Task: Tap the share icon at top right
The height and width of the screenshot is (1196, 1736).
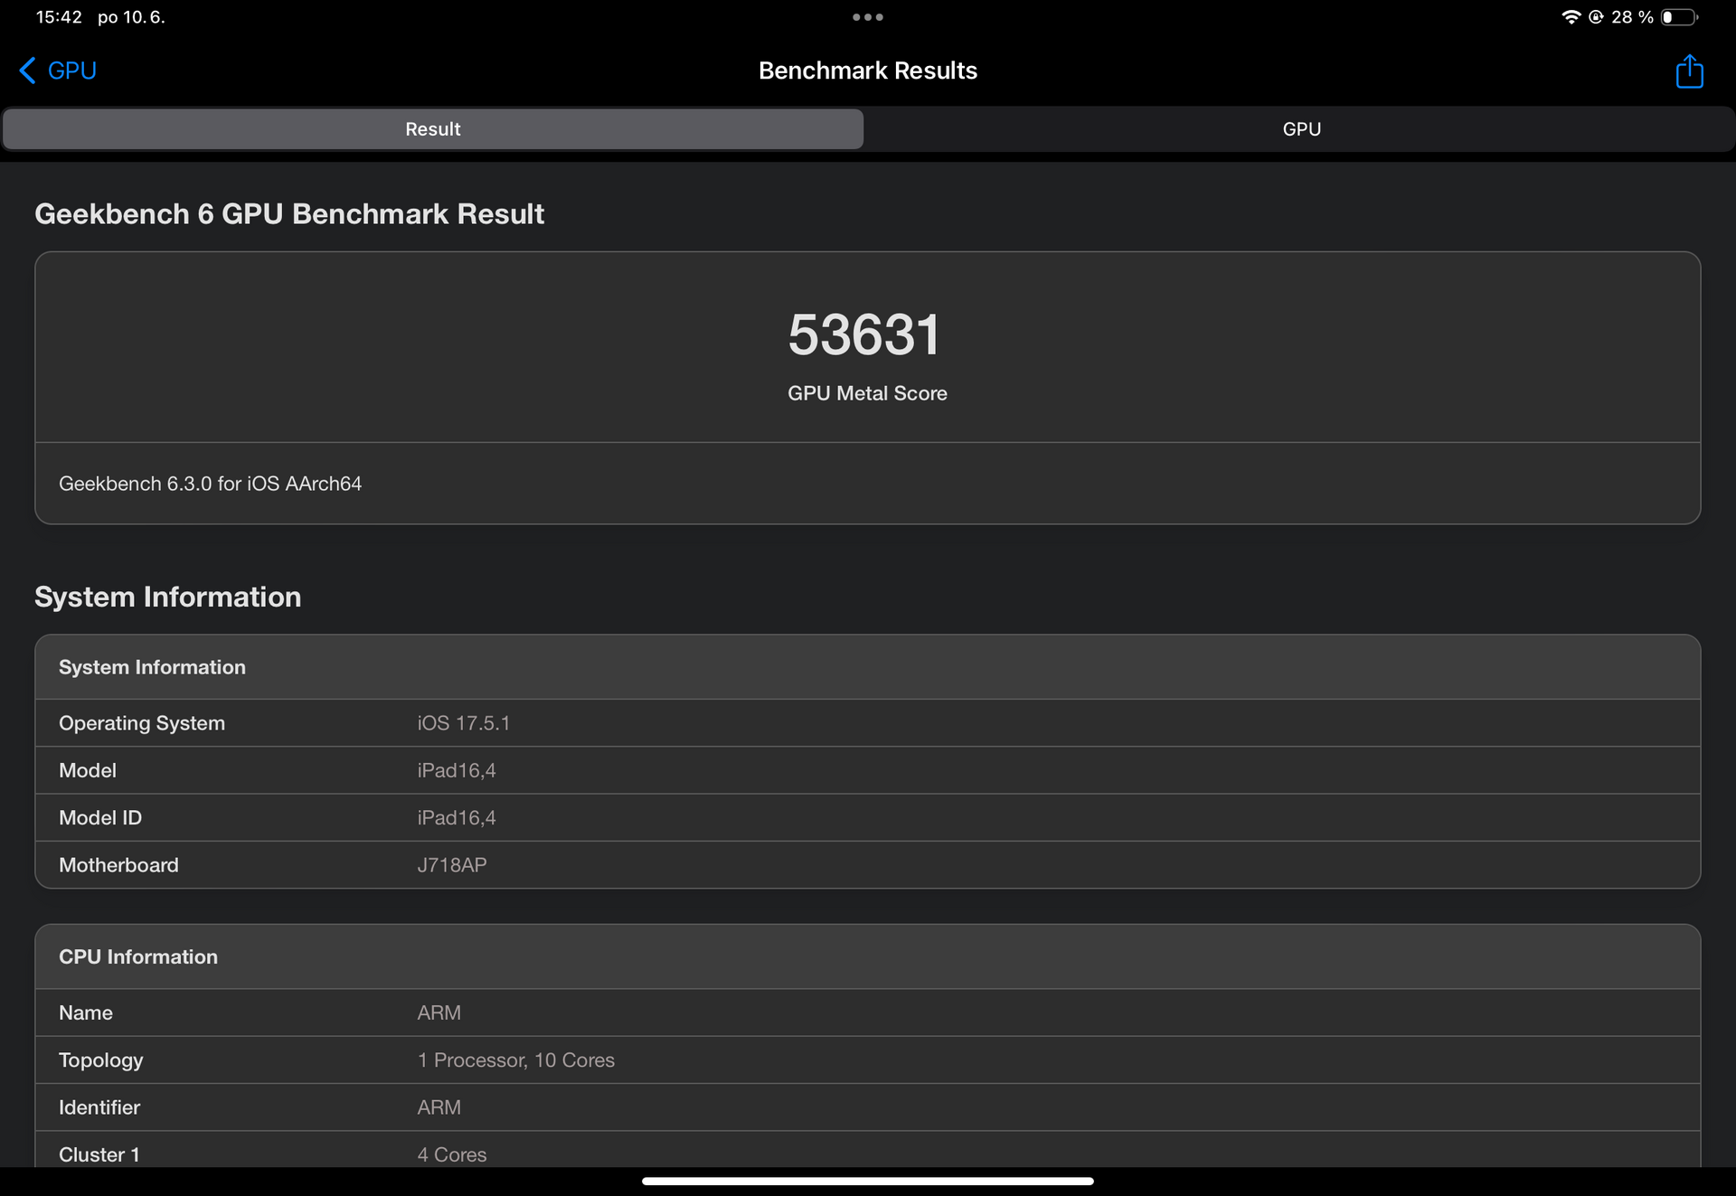Action: click(1688, 71)
